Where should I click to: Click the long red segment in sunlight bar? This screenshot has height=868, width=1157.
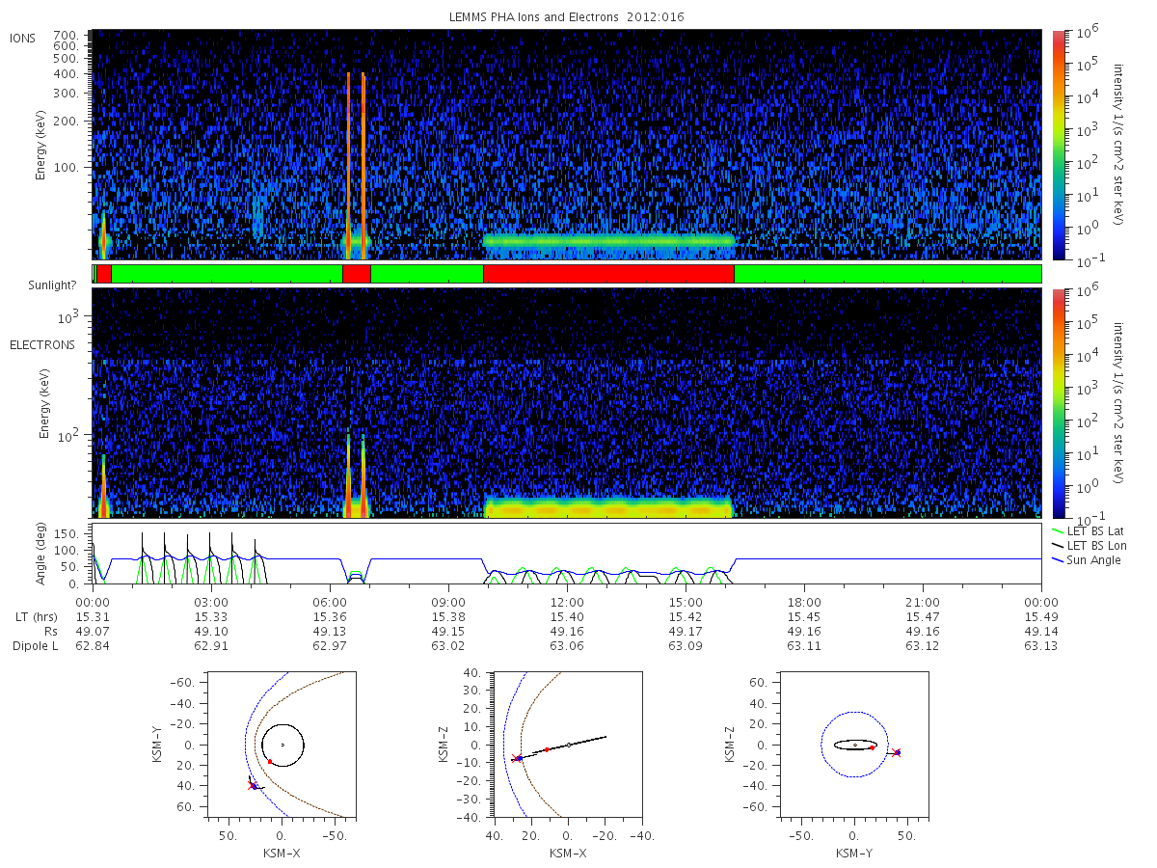[608, 274]
